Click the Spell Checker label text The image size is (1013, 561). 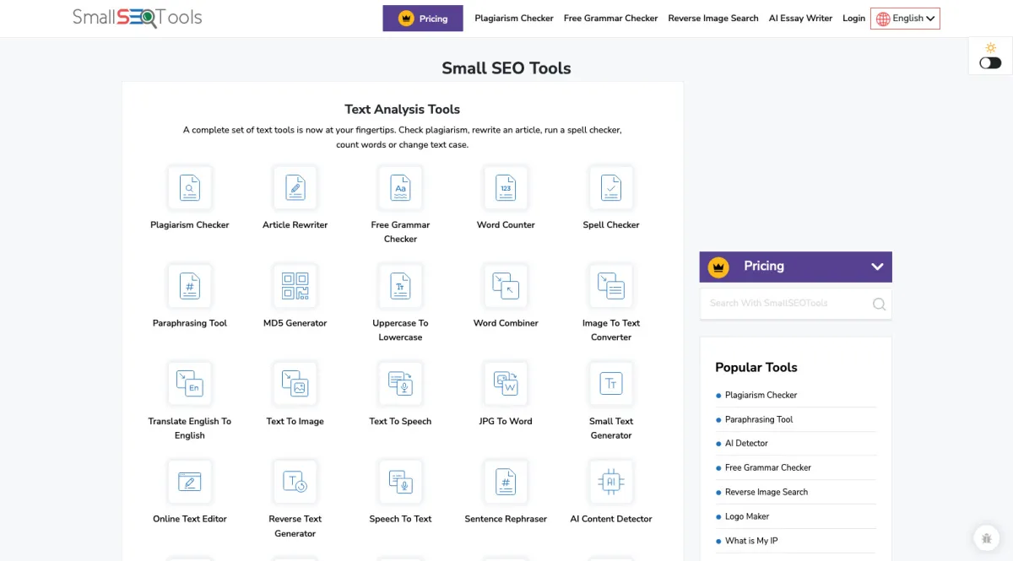(x=611, y=225)
